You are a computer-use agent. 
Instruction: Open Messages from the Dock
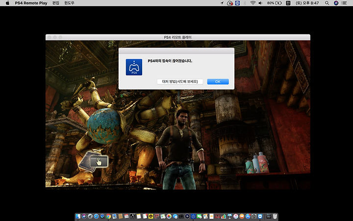click(175, 216)
